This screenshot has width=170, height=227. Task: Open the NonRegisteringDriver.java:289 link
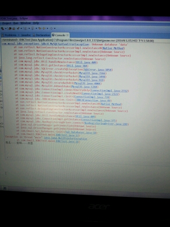tap(106, 124)
